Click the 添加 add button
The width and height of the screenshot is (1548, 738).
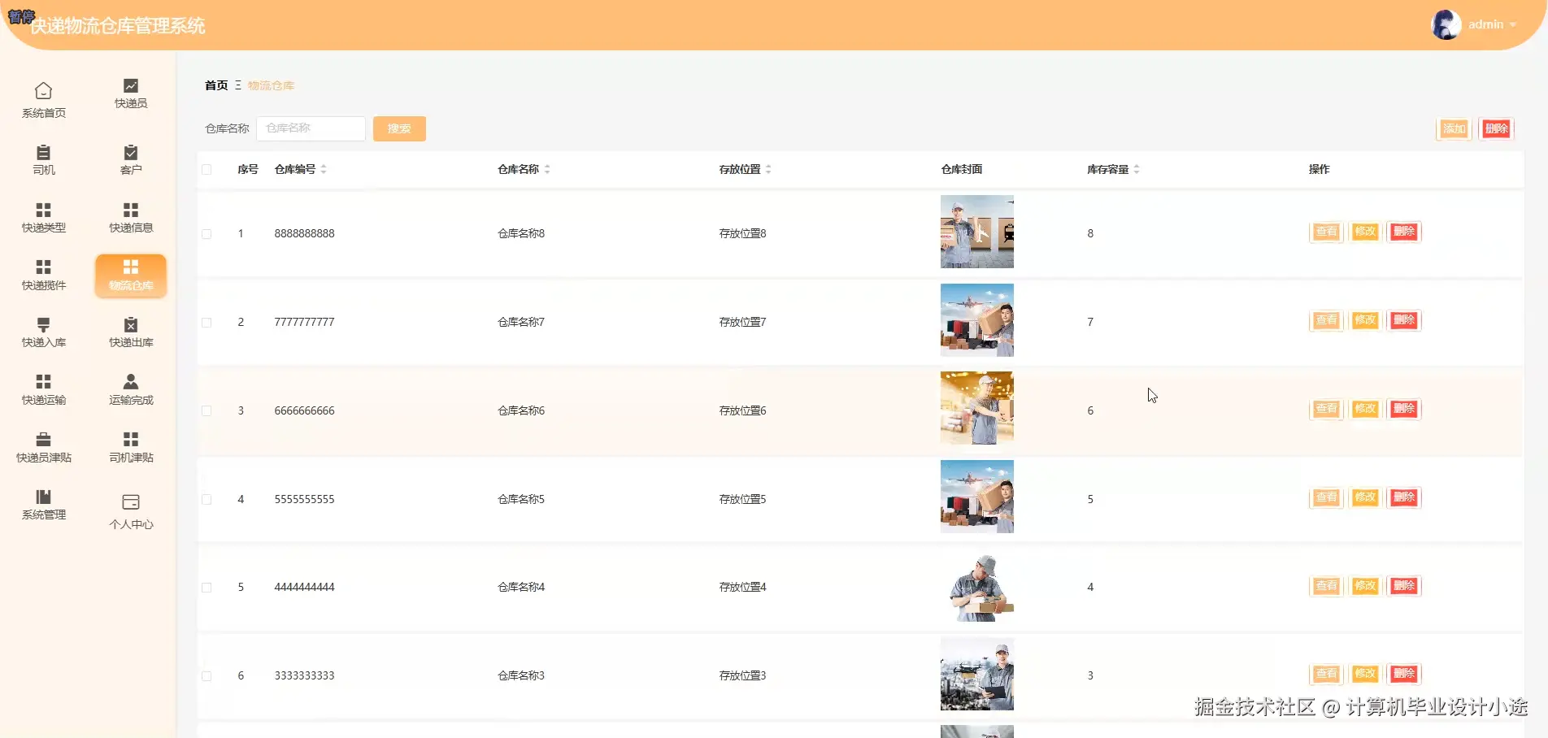(1455, 128)
